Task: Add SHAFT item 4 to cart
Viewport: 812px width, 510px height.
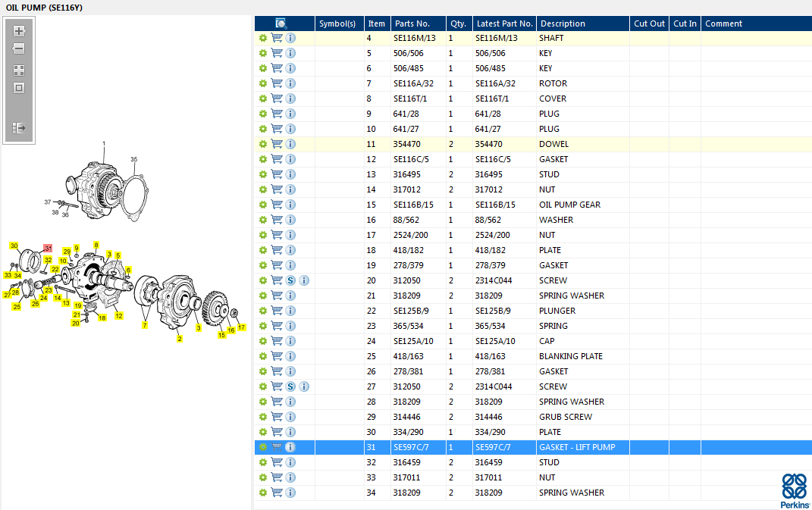Action: [277, 38]
